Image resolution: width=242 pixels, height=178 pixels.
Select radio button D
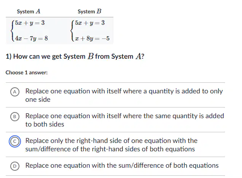tap(15, 166)
